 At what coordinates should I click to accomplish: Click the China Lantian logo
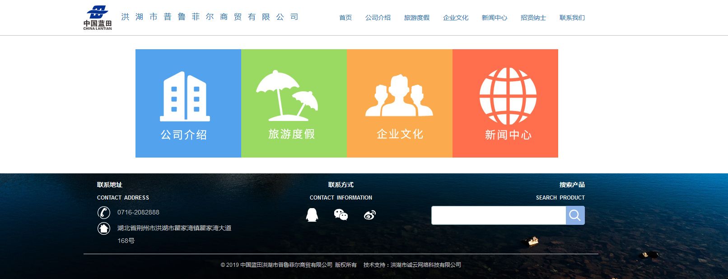(98, 18)
